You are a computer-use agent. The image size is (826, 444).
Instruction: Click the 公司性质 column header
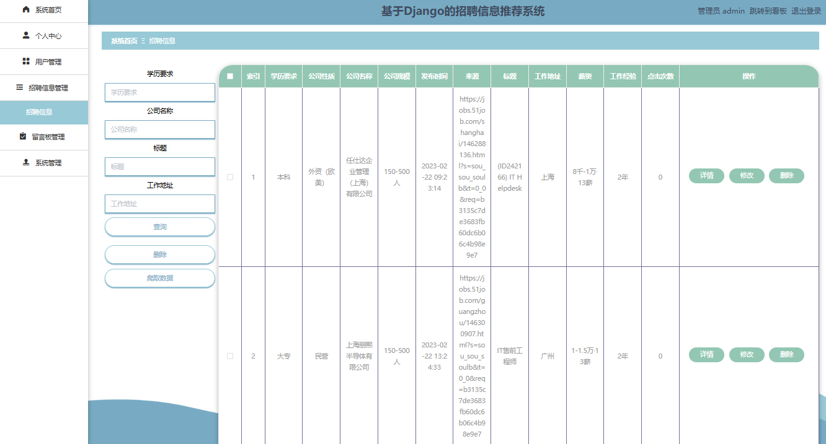pos(321,76)
